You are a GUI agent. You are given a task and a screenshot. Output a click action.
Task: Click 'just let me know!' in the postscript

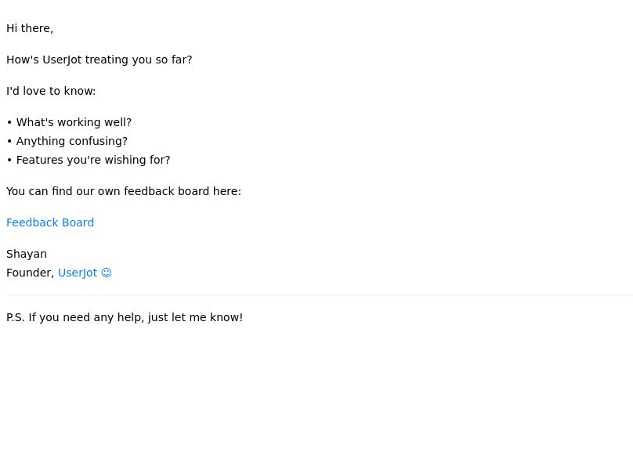point(195,317)
